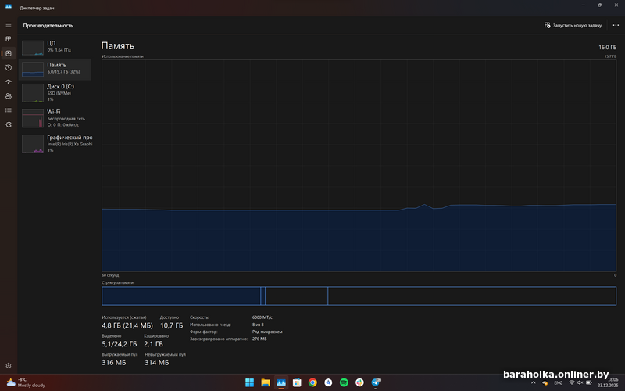The width and height of the screenshot is (625, 391).
Task: Select the Wi-Fi performance item
Action: coord(55,117)
